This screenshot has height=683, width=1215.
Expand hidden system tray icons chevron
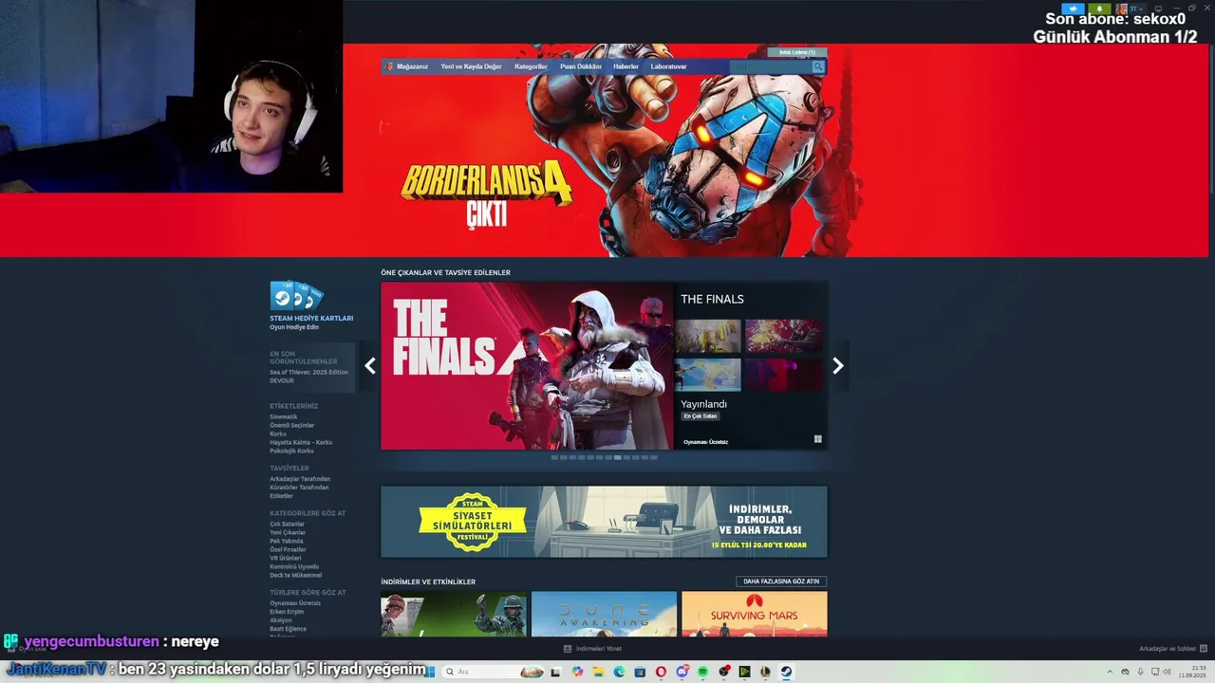pyautogui.click(x=1111, y=672)
